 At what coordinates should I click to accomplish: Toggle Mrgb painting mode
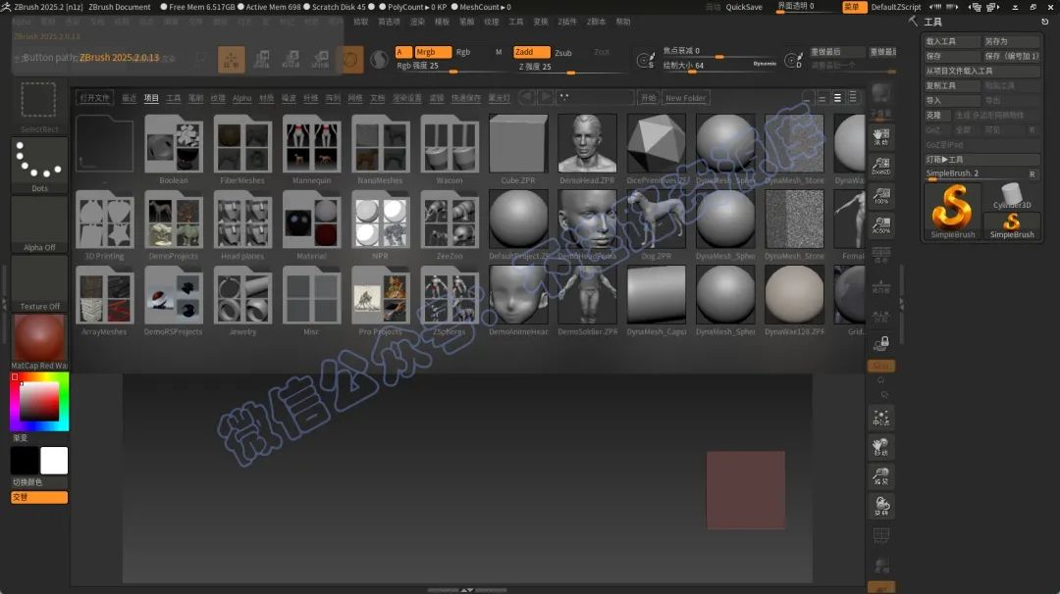433,52
